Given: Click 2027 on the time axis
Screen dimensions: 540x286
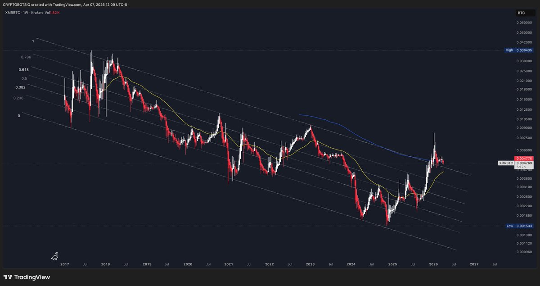Looking at the screenshot, I should pyautogui.click(x=474, y=265).
